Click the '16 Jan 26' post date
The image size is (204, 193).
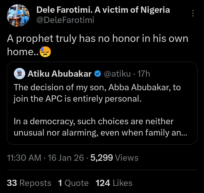(x=66, y=158)
